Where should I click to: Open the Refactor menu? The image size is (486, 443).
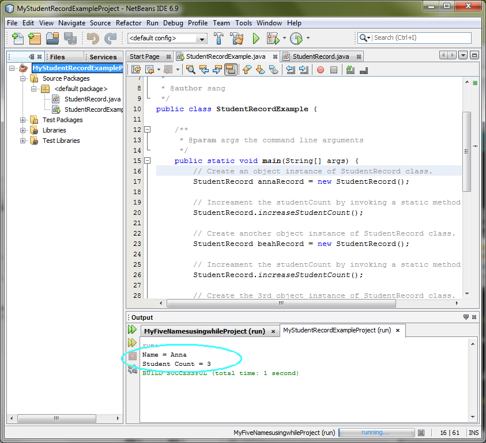pyautogui.click(x=129, y=23)
